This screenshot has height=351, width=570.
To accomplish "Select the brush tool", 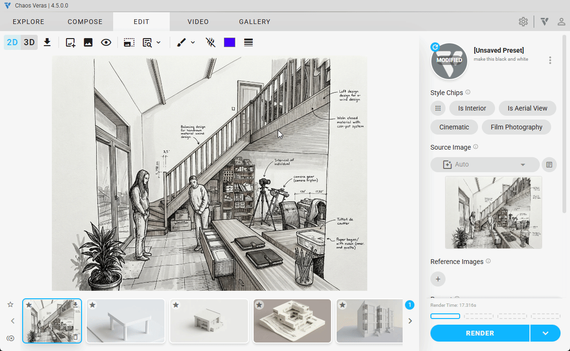I will tap(182, 42).
